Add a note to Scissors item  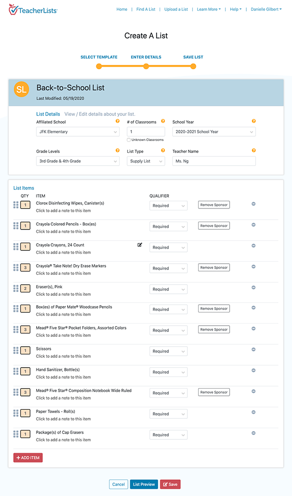(x=63, y=356)
